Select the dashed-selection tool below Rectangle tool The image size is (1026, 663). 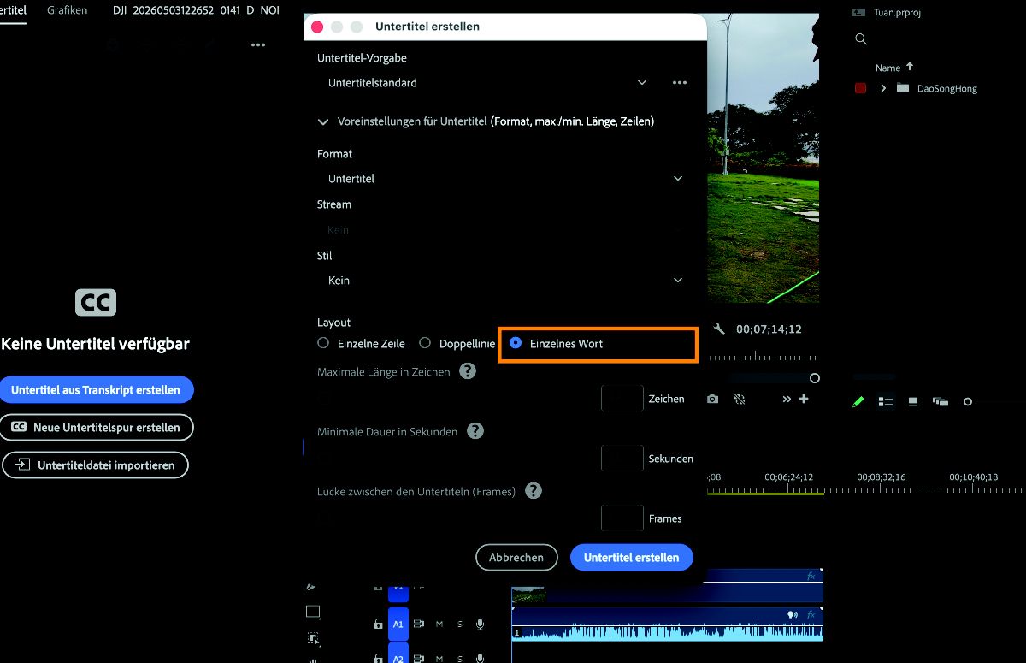[313, 638]
